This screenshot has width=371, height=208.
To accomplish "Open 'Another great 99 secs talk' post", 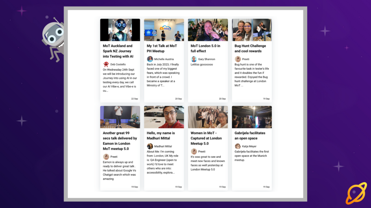I will (120, 141).
